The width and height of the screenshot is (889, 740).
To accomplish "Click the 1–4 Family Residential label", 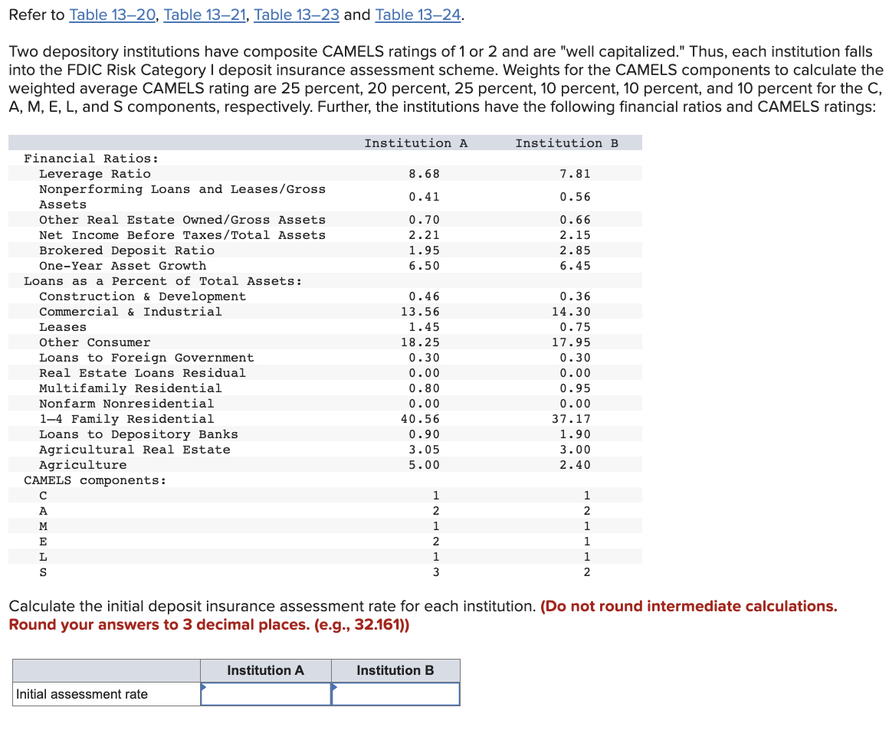I will point(126,419).
